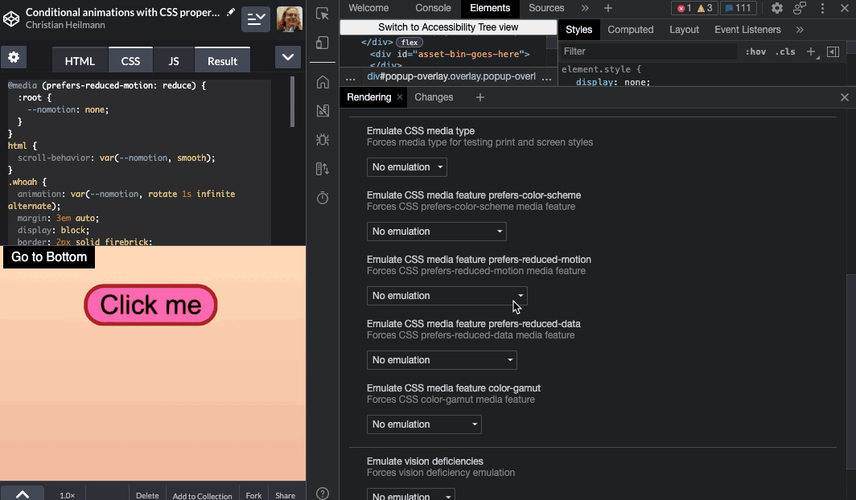Open prefers-color-scheme emulation dropdown
The width and height of the screenshot is (856, 500).
click(436, 232)
